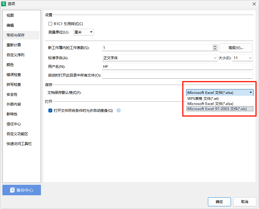Open the 快速访问工具栏 category
Viewport: 259px width, 209px height.
(21, 144)
